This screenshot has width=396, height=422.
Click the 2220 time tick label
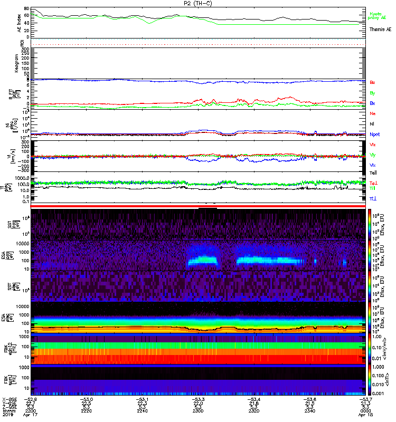pos(87,411)
